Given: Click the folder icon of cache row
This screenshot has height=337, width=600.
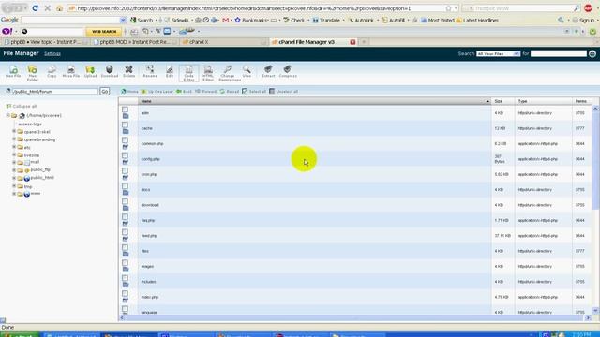Looking at the screenshot, I should pyautogui.click(x=126, y=131).
